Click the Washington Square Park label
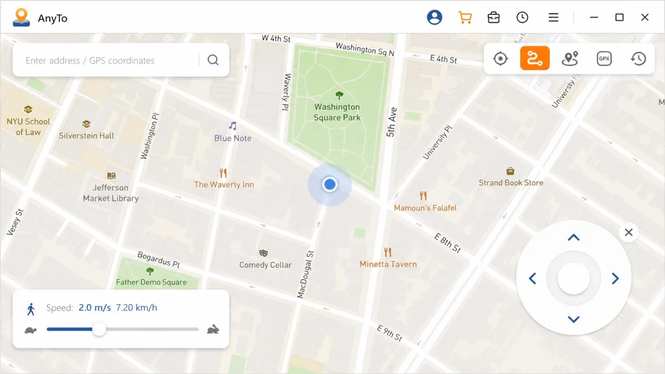The width and height of the screenshot is (665, 374). [x=337, y=112]
